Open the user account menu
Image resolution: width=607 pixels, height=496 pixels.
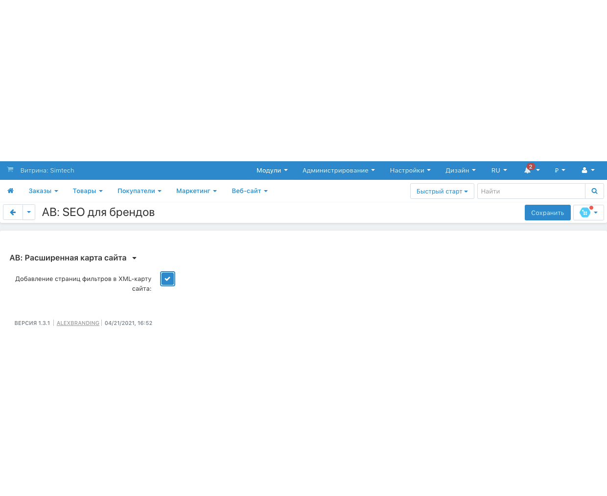click(x=588, y=171)
